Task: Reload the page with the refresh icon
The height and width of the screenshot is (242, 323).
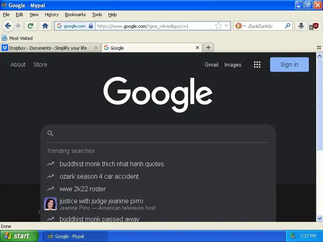Action: pyautogui.click(x=31, y=26)
